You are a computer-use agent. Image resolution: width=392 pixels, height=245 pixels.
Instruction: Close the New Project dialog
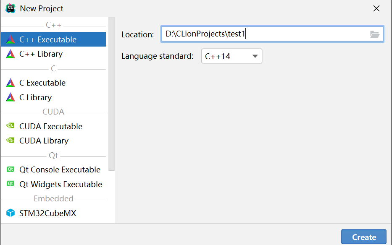[x=376, y=8]
